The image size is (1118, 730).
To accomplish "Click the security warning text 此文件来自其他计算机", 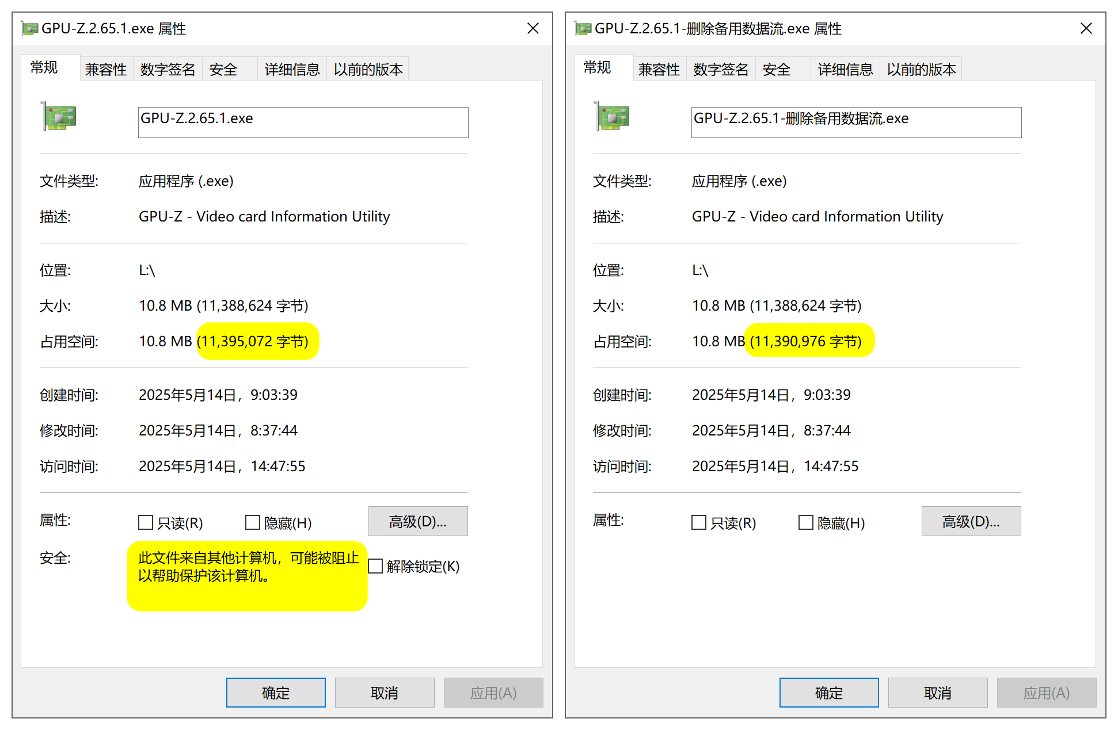I will (249, 567).
